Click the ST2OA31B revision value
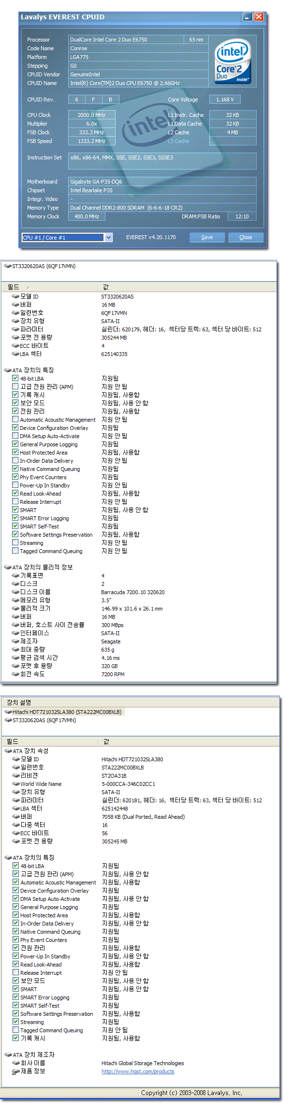The width and height of the screenshot is (290, 1111). pyautogui.click(x=114, y=776)
